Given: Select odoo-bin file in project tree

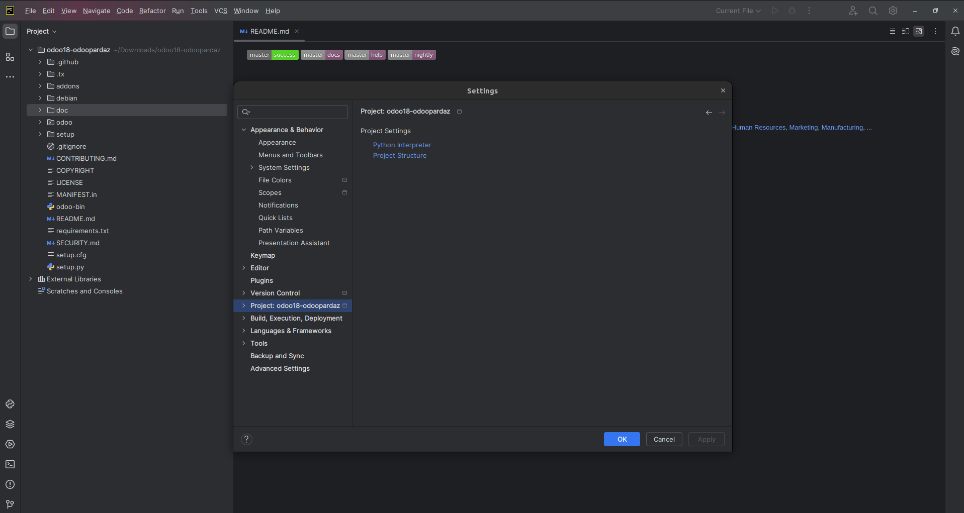Looking at the screenshot, I should click(x=70, y=207).
